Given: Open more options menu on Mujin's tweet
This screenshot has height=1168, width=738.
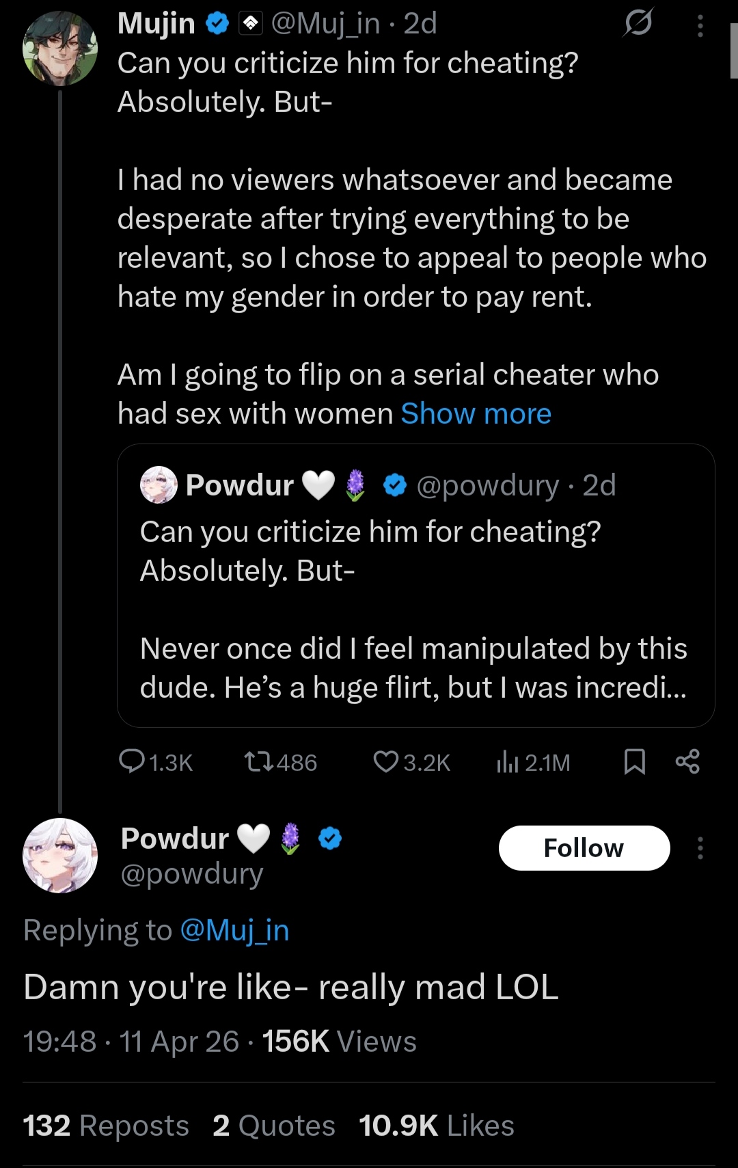Looking at the screenshot, I should coord(700,26).
